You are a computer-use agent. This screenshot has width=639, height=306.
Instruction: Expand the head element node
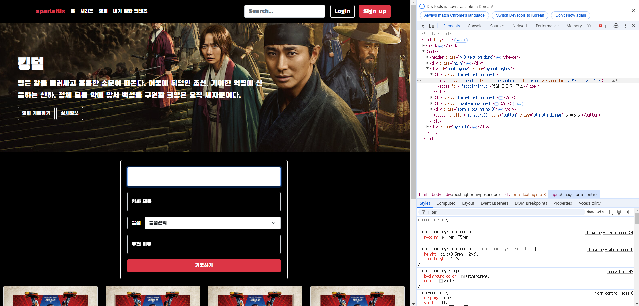tap(424, 46)
